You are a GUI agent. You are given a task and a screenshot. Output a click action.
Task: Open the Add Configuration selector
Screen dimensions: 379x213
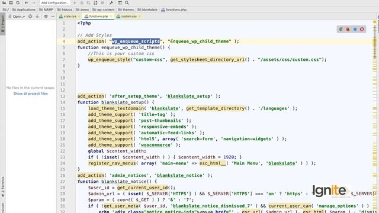[55, 3]
